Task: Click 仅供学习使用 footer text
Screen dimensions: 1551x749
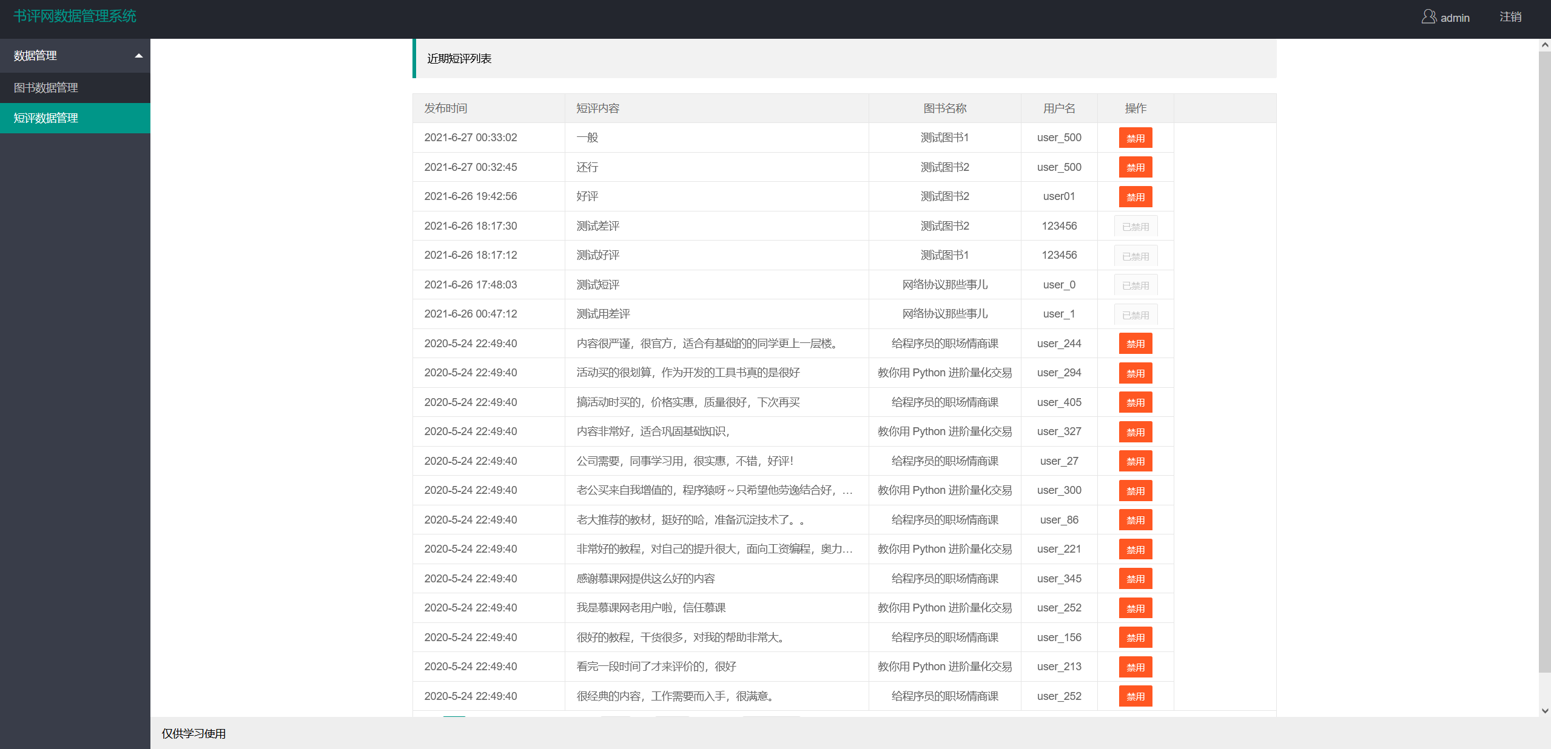Action: point(193,734)
